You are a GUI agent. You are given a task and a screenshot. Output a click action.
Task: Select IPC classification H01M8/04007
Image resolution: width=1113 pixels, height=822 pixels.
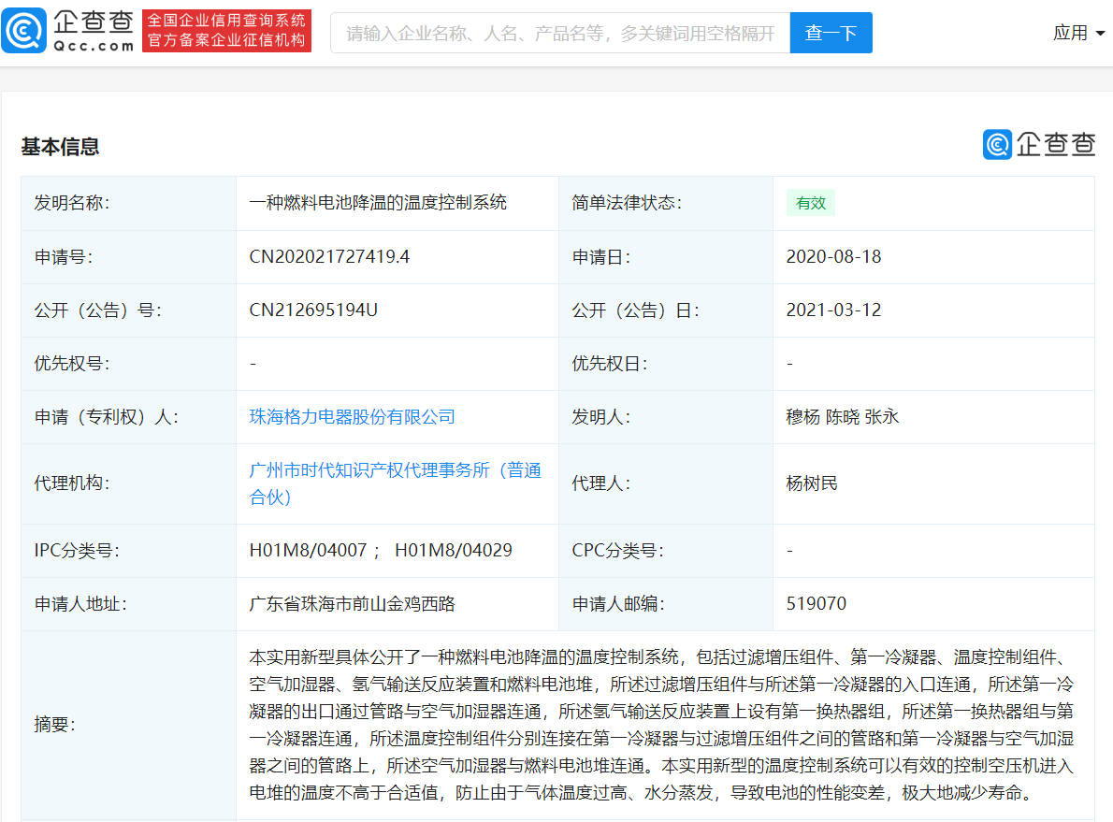tap(308, 551)
